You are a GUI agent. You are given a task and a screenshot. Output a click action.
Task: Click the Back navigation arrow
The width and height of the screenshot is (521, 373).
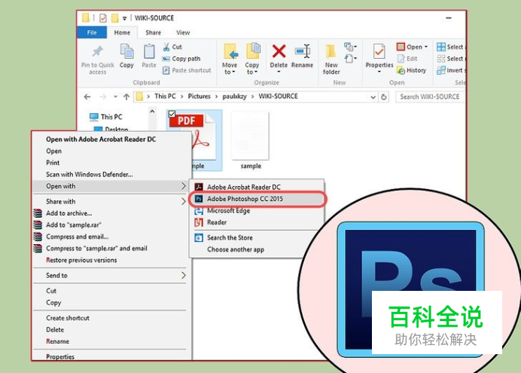tap(87, 96)
